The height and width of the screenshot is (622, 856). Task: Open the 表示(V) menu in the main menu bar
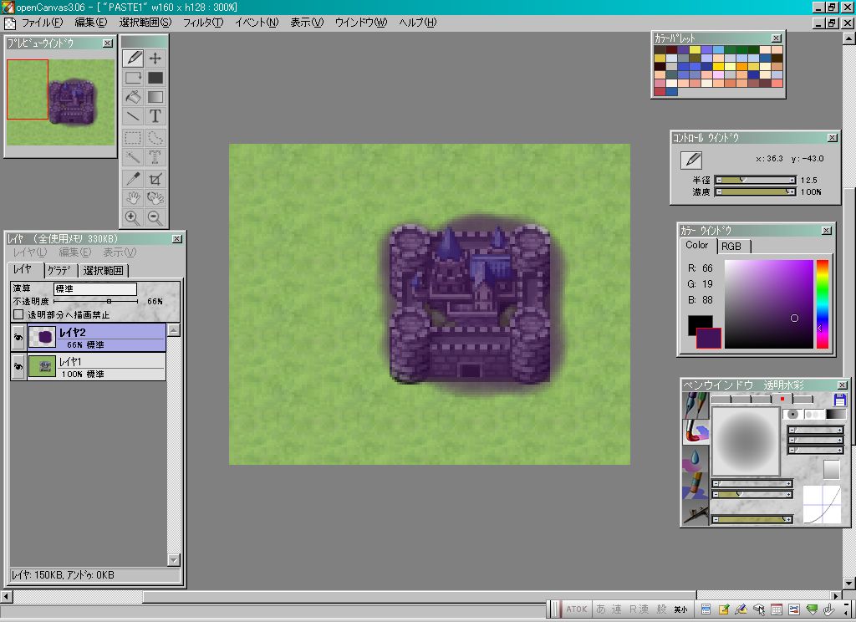307,23
